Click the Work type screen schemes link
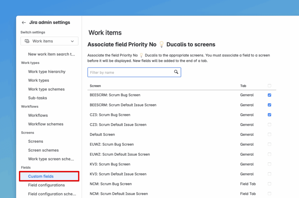Screen dimensions: 299x198 pos(51,159)
